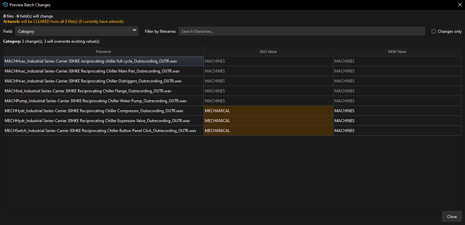The width and height of the screenshot is (465, 225).
Task: Click the app icon in the title bar
Action: coord(5,5)
